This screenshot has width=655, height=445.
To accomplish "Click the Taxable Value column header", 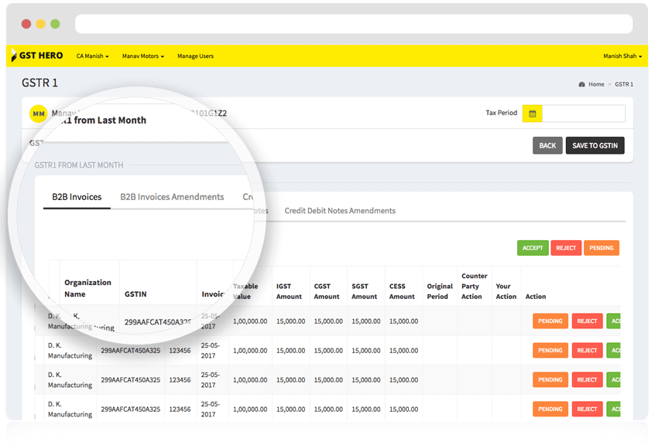I will click(x=245, y=291).
